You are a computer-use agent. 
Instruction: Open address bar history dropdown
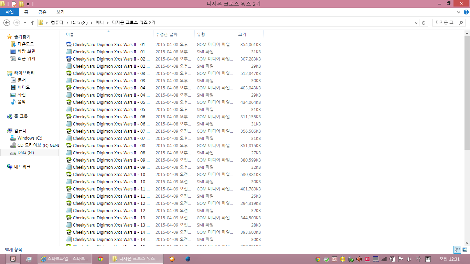[x=416, y=23]
